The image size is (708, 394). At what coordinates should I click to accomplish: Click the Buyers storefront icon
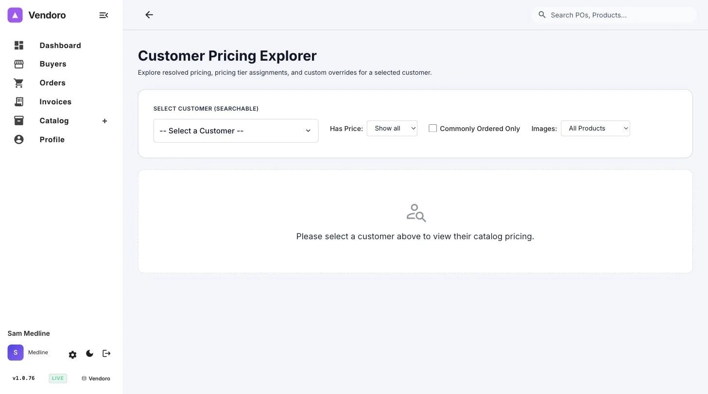click(x=19, y=64)
